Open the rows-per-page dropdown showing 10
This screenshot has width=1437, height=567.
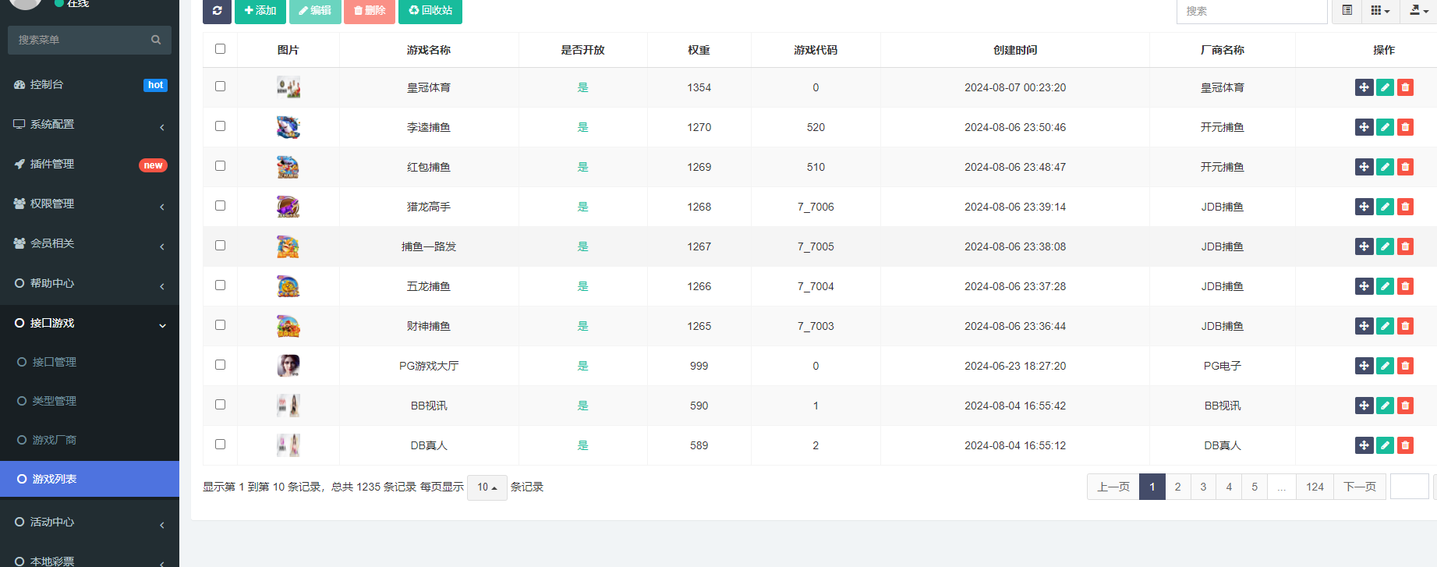coord(487,487)
